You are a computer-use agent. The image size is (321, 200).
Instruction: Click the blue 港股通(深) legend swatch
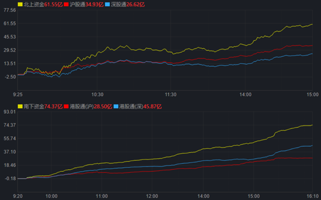116,106
